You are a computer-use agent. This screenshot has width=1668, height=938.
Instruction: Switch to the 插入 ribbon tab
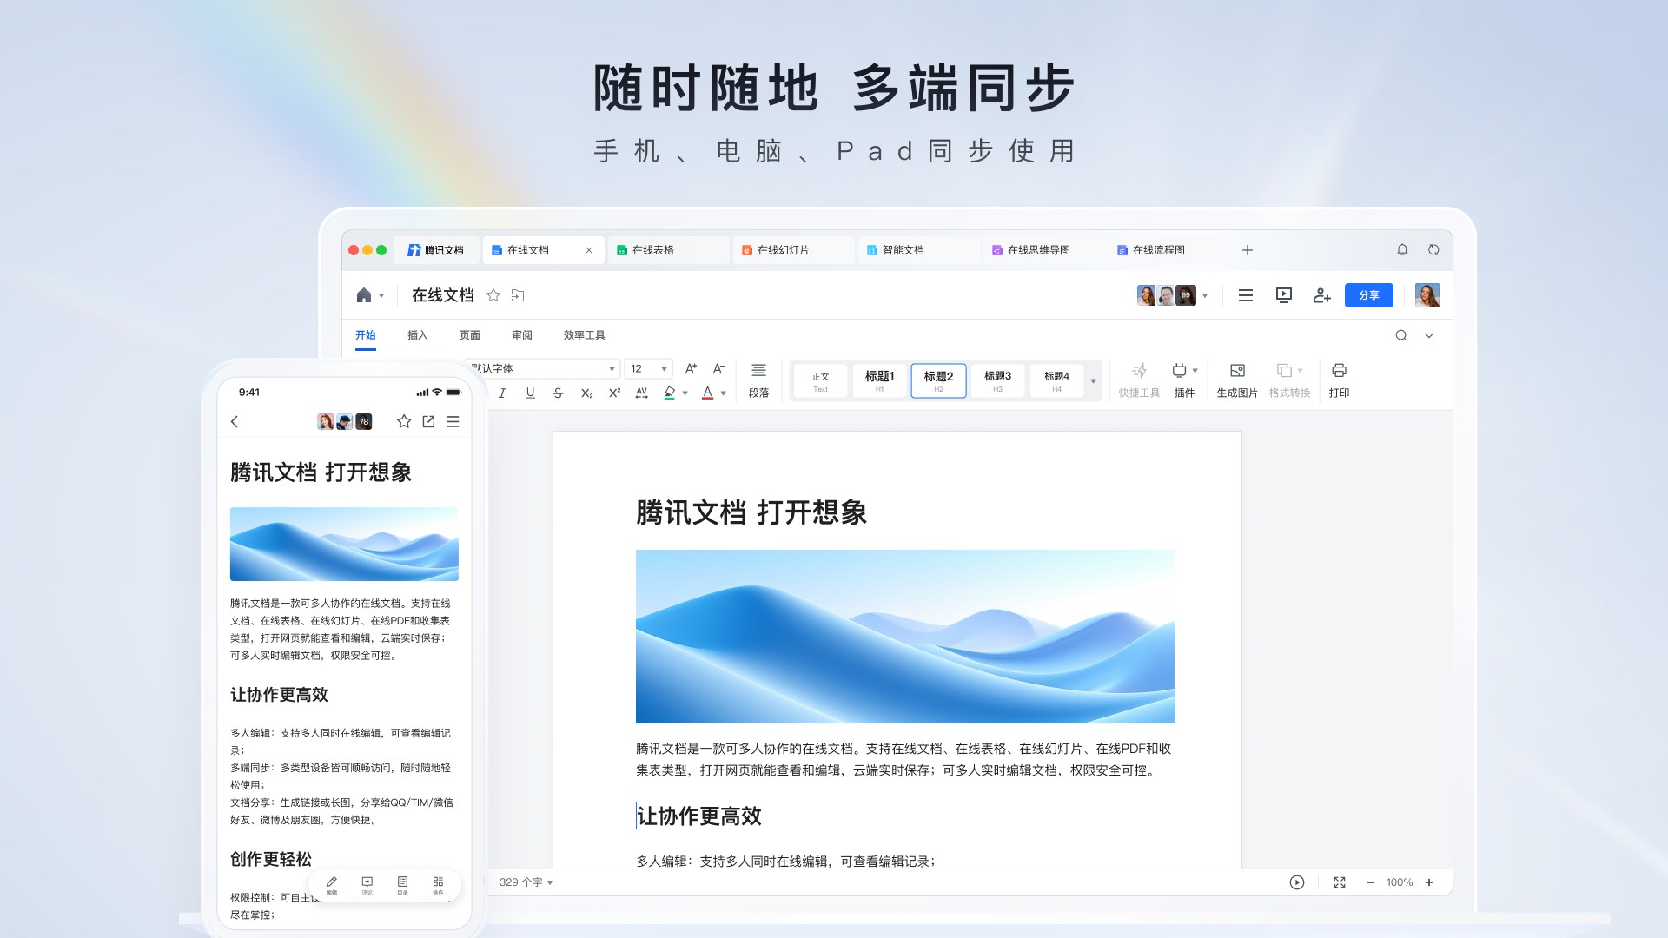[x=418, y=334]
